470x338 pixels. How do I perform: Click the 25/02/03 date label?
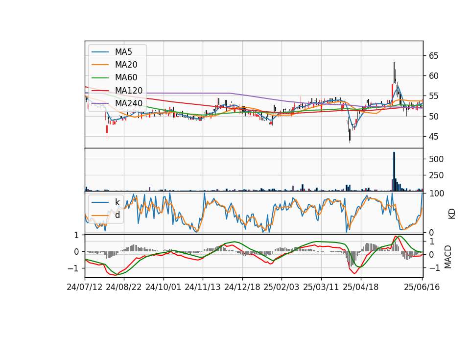point(282,287)
